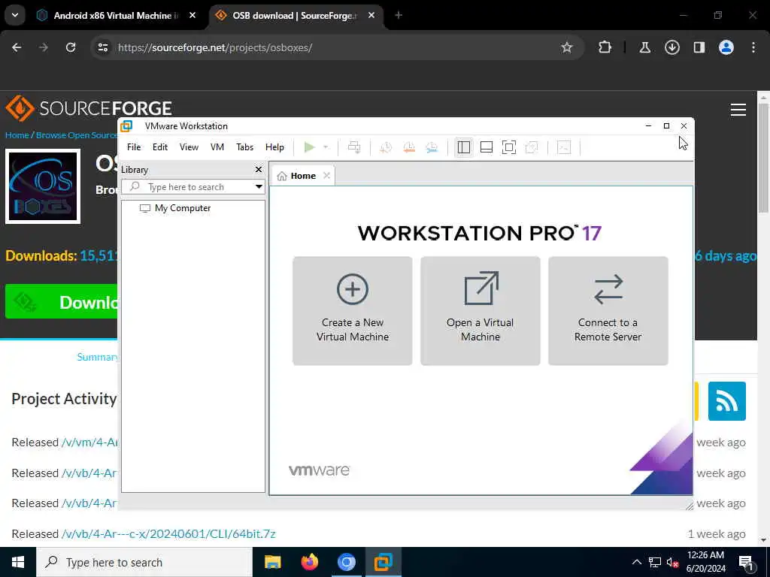Open the Tabs menu

[244, 147]
